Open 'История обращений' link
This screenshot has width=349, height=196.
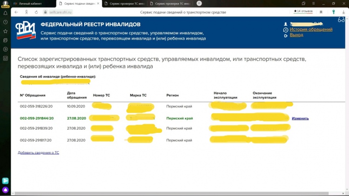[311, 29]
